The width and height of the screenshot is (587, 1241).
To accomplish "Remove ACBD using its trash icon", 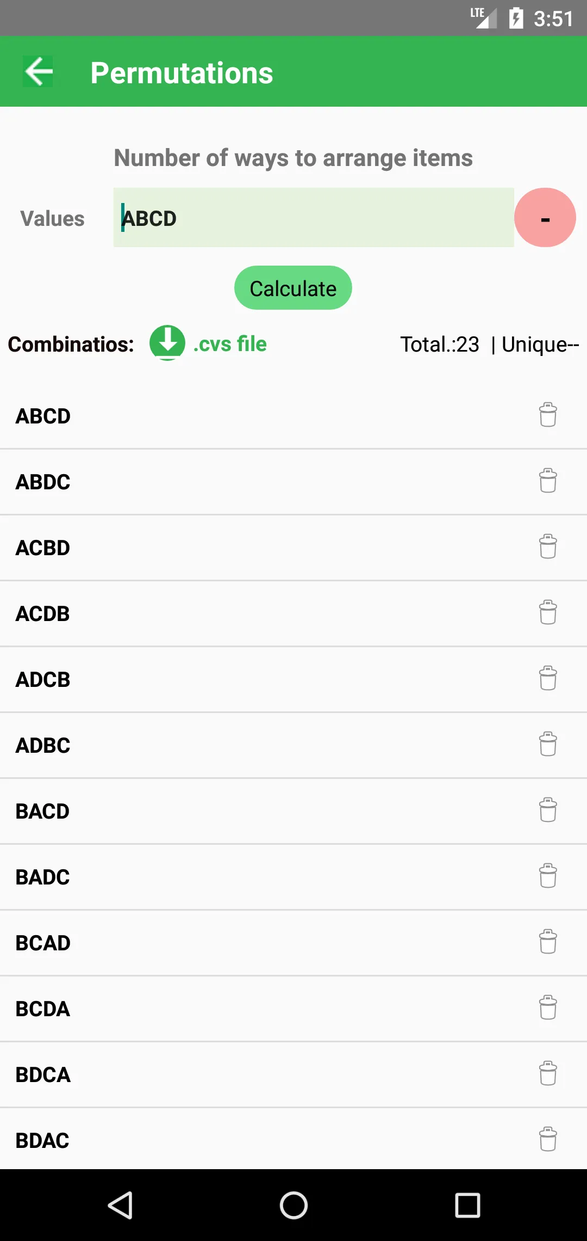I will pyautogui.click(x=548, y=546).
